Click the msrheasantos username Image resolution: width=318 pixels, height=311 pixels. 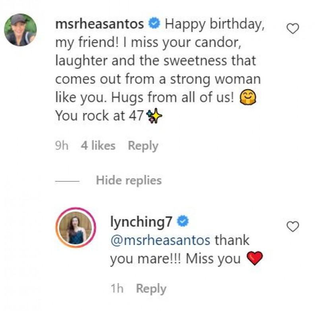pyautogui.click(x=99, y=24)
